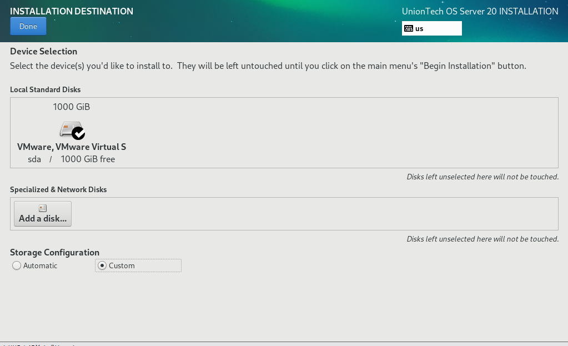Click the Storage Configuration heading
Image resolution: width=568 pixels, height=346 pixels.
55,252
